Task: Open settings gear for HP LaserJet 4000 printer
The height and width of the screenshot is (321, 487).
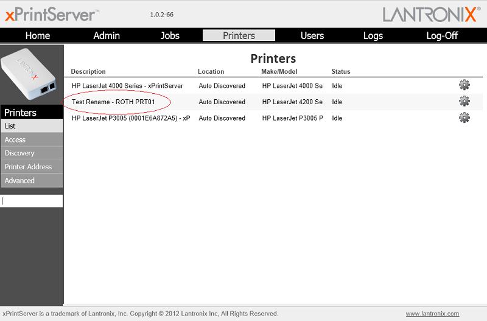Action: pos(464,85)
